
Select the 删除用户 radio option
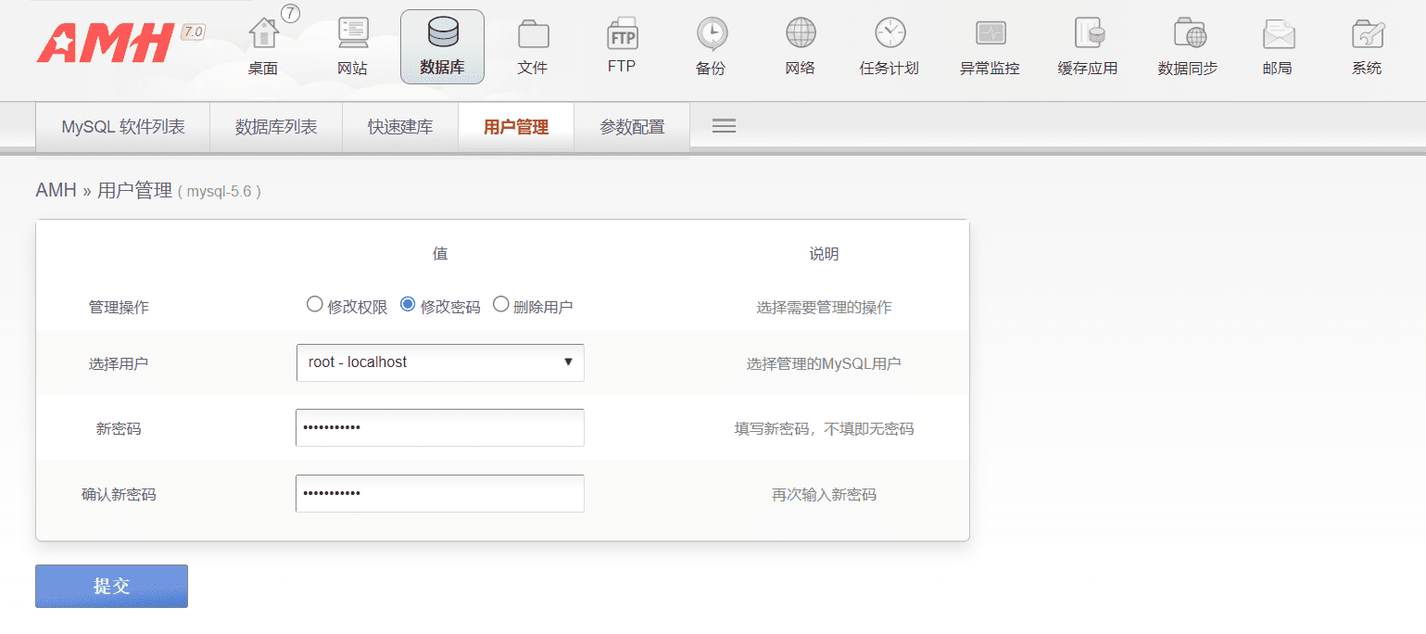pos(501,303)
